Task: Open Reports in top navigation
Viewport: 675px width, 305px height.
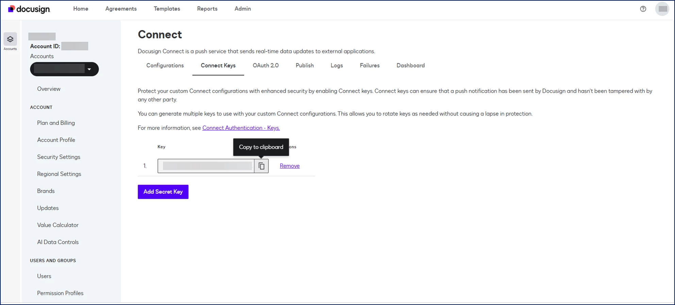Action: pos(207,9)
